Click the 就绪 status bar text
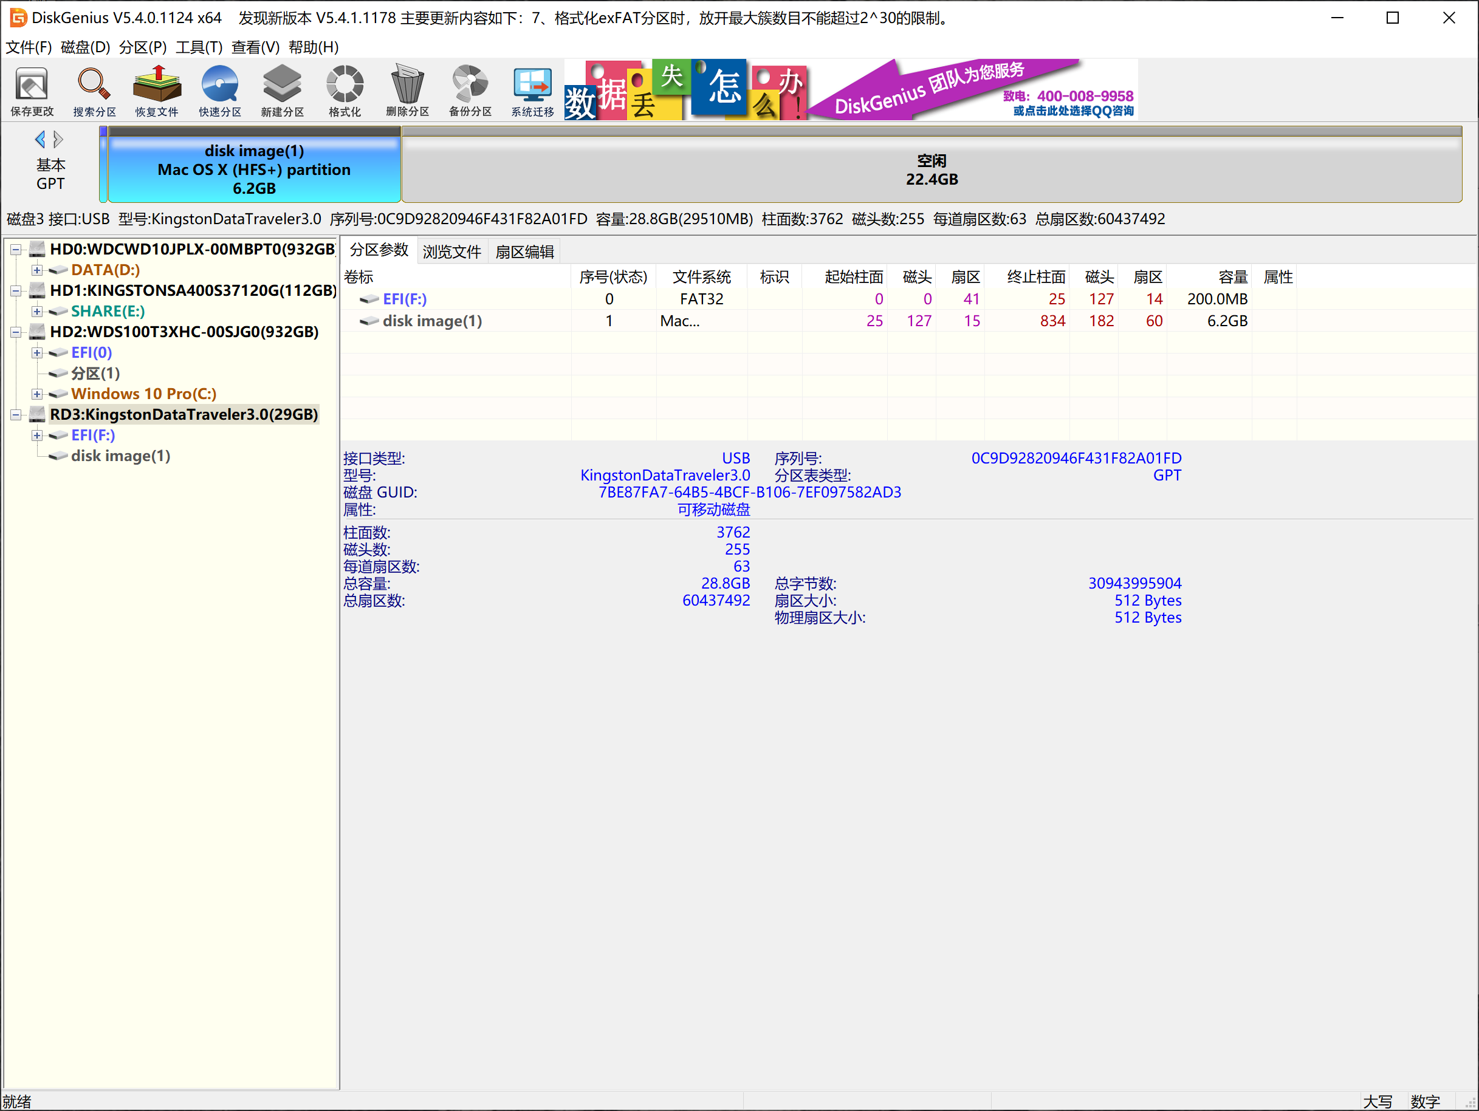This screenshot has height=1111, width=1479. (x=17, y=1101)
